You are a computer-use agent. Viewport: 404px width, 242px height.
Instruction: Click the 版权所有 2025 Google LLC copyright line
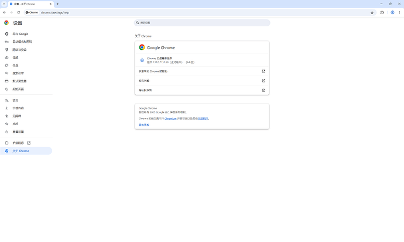pyautogui.click(x=163, y=112)
